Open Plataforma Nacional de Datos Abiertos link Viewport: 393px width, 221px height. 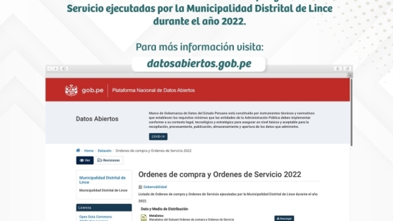[154, 90]
